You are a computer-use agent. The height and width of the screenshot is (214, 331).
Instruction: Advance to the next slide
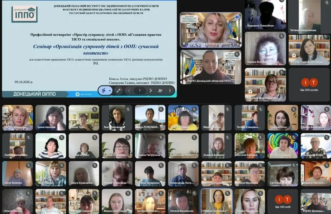(151, 90)
